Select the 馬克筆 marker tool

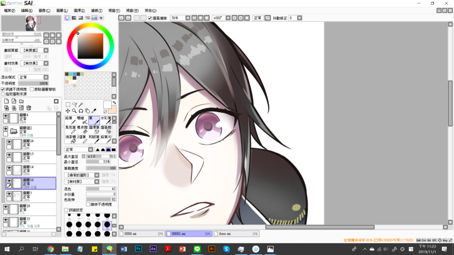pyautogui.click(x=70, y=130)
